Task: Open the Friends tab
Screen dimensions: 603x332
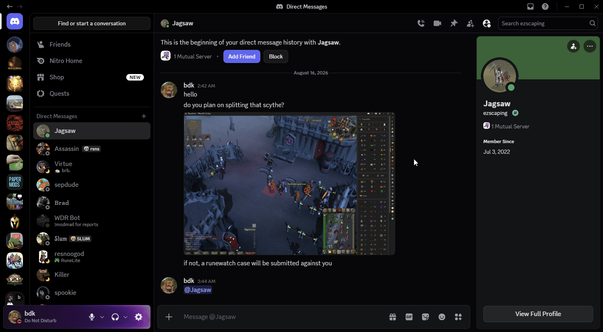Action: [x=92, y=44]
